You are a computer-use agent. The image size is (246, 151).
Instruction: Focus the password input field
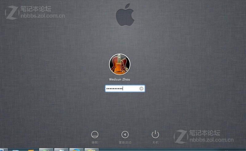pos(121,89)
